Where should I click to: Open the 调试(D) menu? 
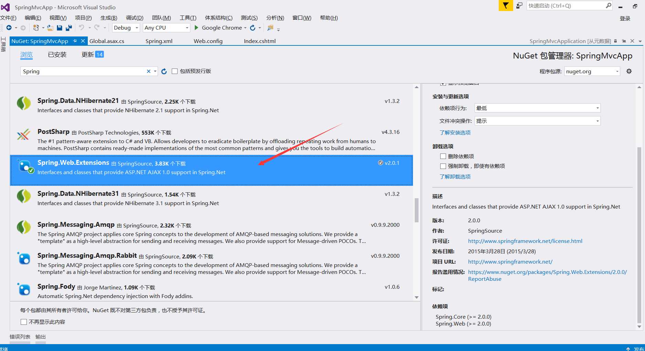pos(135,18)
